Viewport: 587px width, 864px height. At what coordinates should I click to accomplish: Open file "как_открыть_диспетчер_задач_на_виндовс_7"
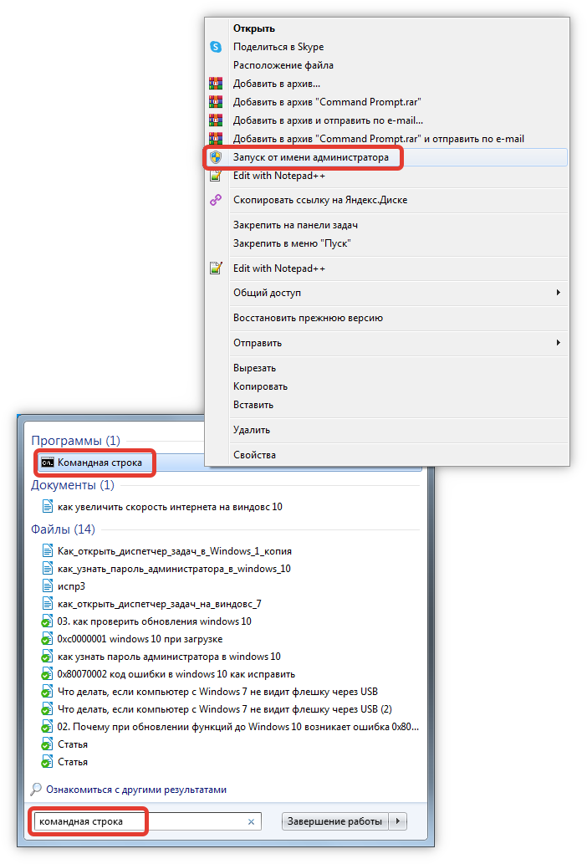click(x=160, y=604)
